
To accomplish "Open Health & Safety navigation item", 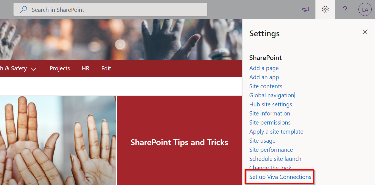I will (13, 68).
